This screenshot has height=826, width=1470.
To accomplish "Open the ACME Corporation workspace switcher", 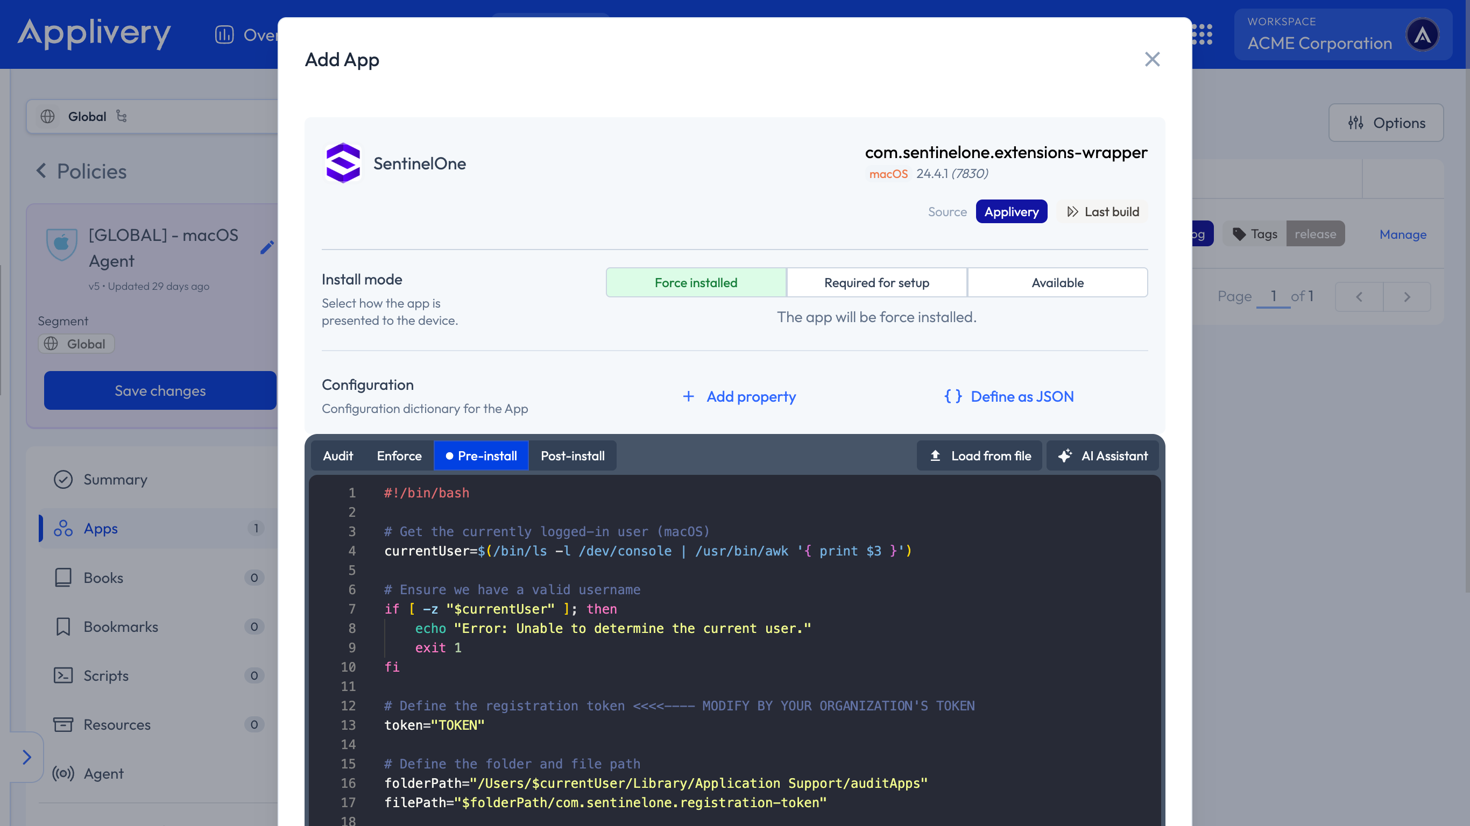I will tap(1342, 34).
